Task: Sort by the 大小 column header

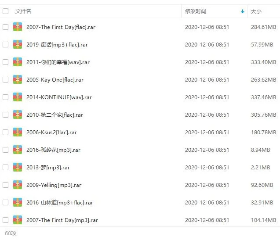Action: [256, 11]
